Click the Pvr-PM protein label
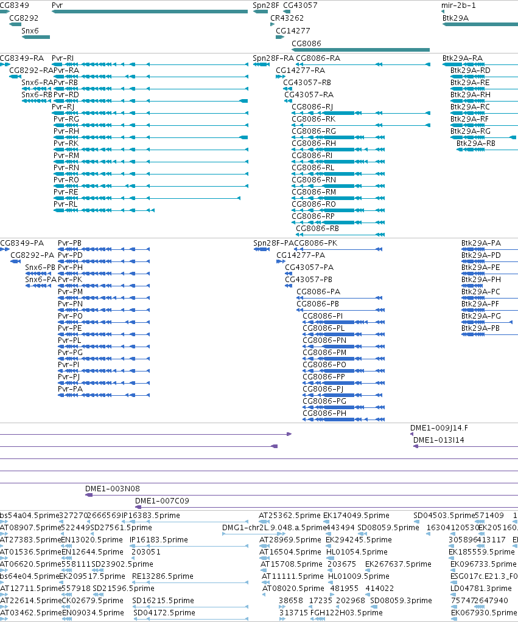 pyautogui.click(x=71, y=292)
